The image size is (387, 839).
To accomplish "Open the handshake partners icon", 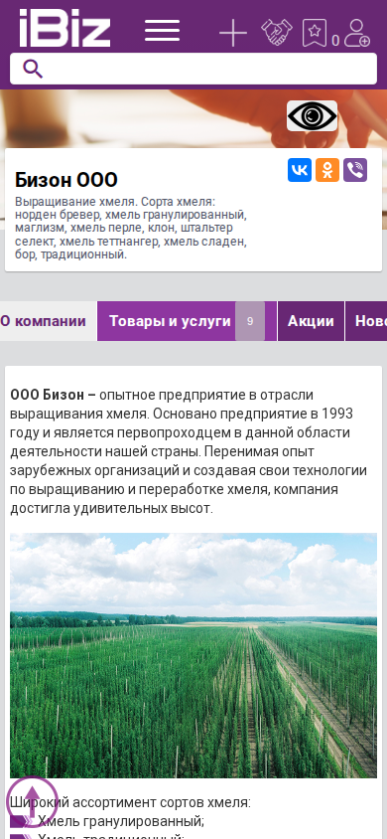I will click(x=277, y=32).
